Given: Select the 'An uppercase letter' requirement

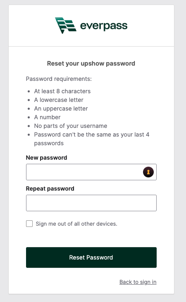Looking at the screenshot, I should coord(61,109).
